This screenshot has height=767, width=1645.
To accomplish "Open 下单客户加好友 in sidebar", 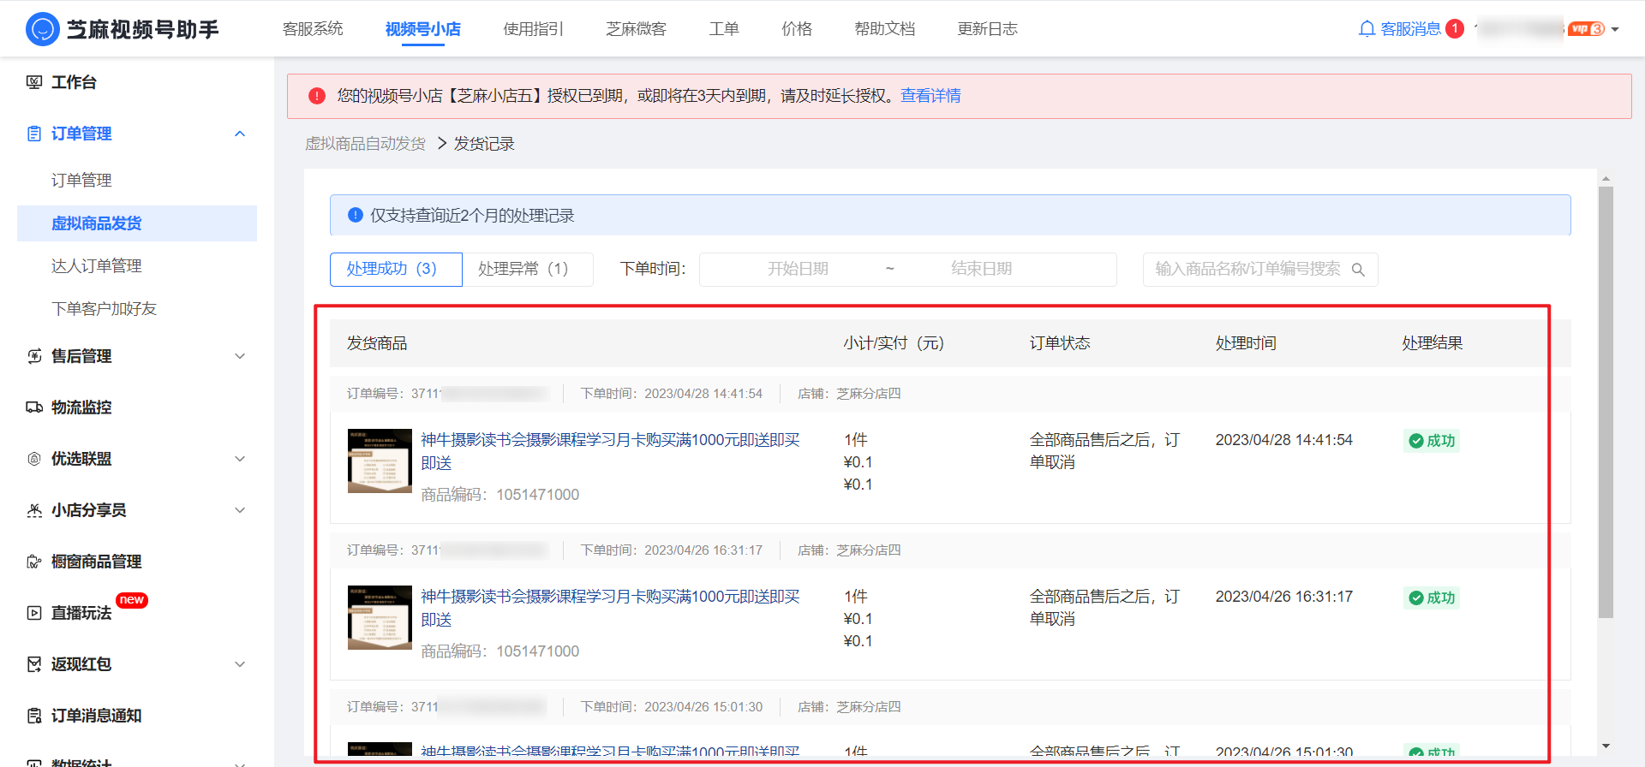I will coord(104,309).
